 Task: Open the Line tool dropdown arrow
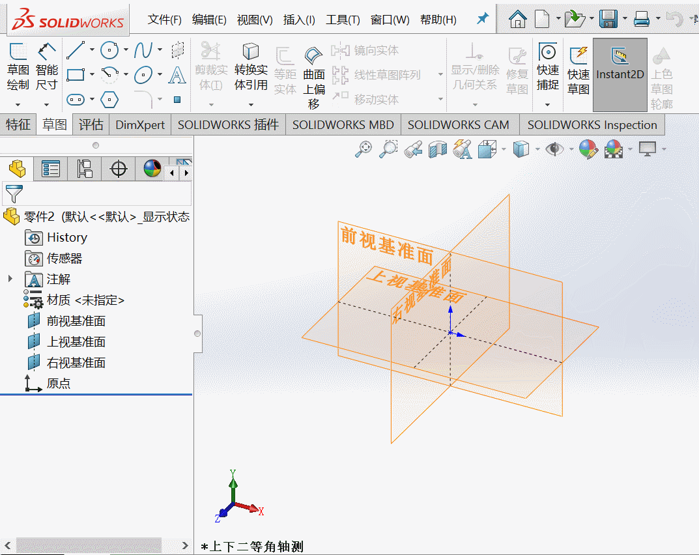click(x=92, y=50)
